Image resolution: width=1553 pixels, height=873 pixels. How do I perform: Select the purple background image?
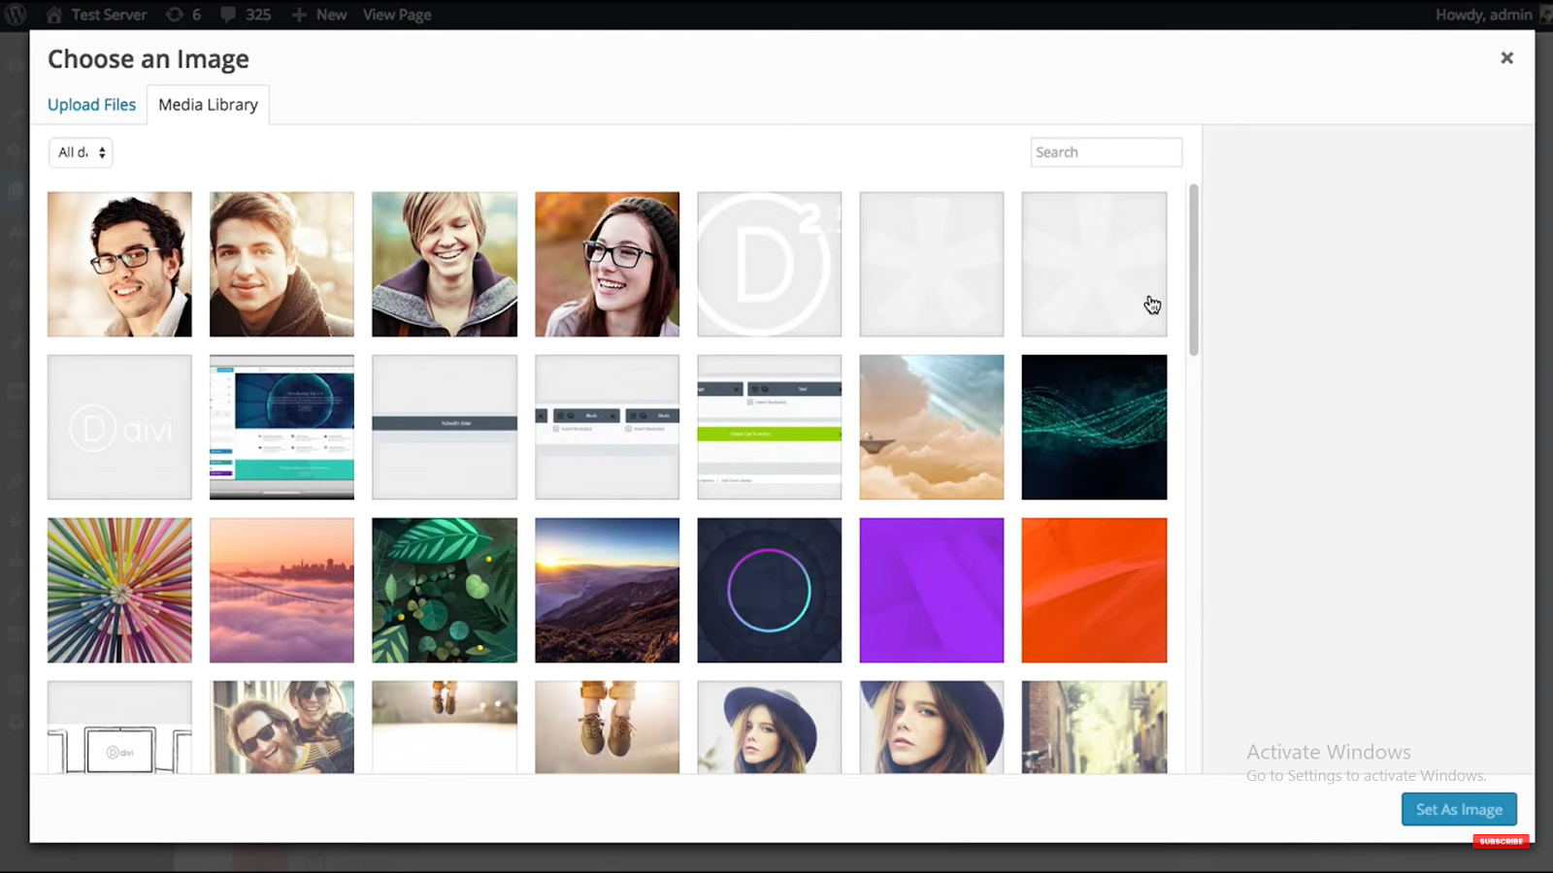pos(931,590)
